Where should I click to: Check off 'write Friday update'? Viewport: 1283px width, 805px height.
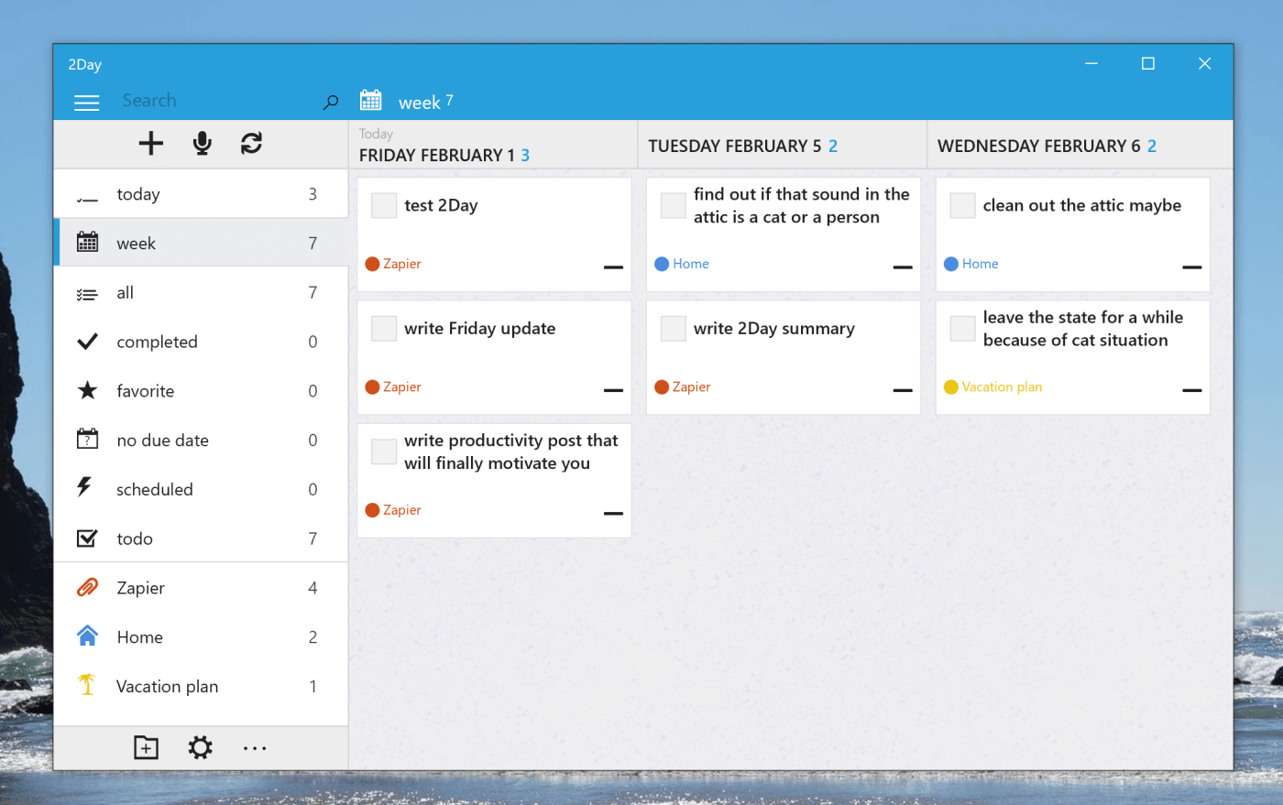(384, 328)
